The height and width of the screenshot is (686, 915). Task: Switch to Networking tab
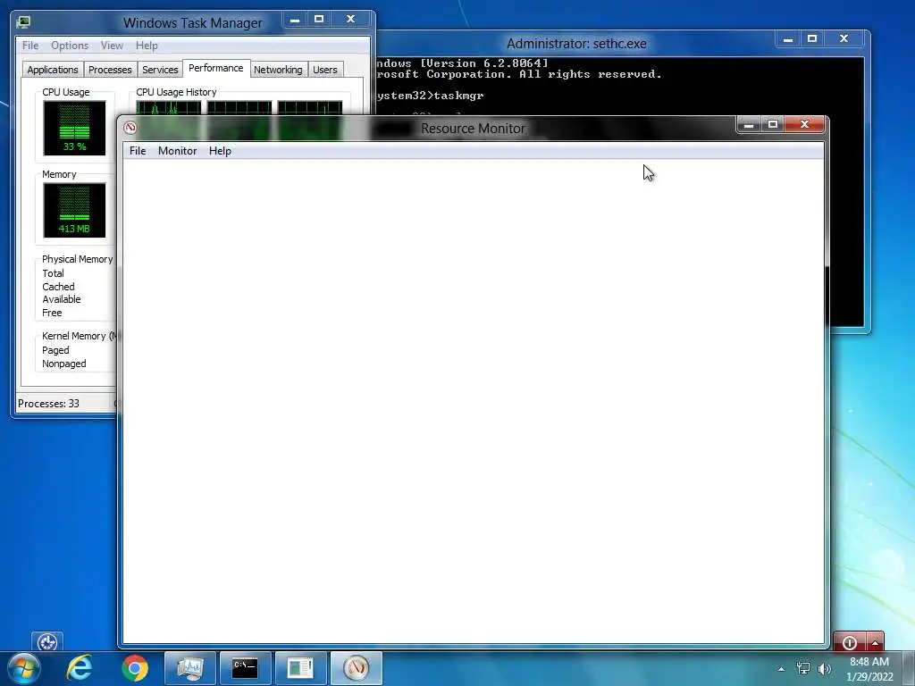[278, 70]
